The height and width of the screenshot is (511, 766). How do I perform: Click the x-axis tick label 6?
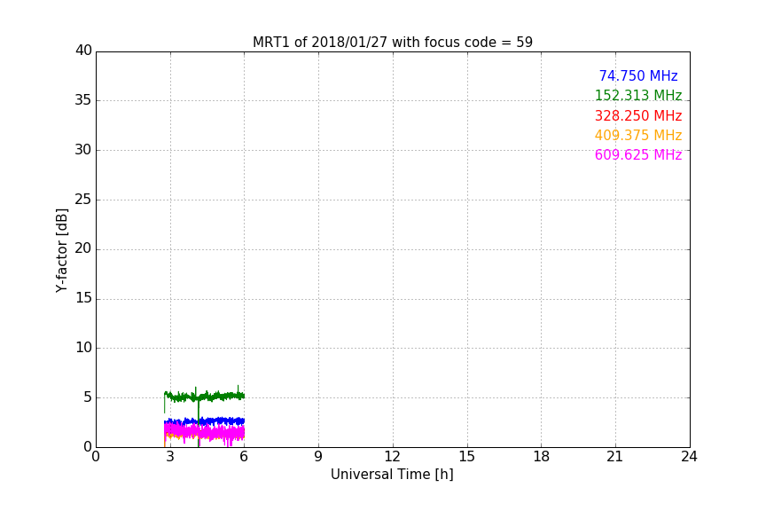[245, 457]
